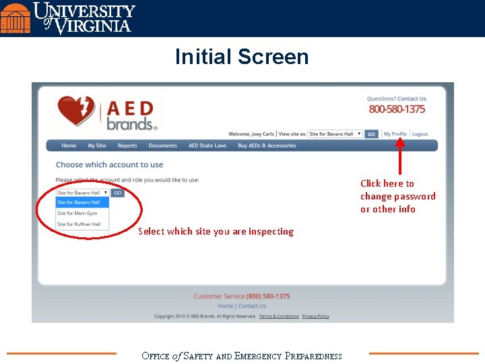Open the Reports menu item
This screenshot has height=364, width=485.
pos(127,146)
